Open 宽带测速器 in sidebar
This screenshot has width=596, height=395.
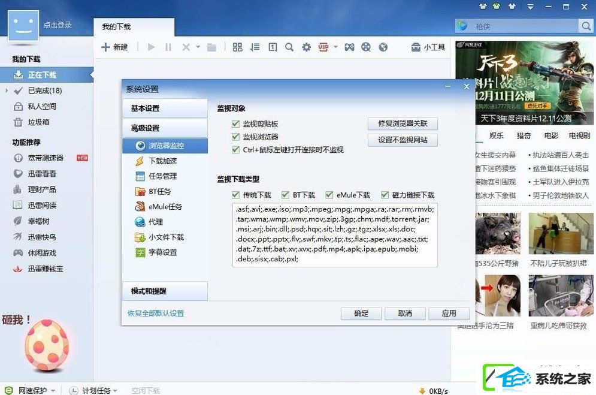click(x=46, y=158)
